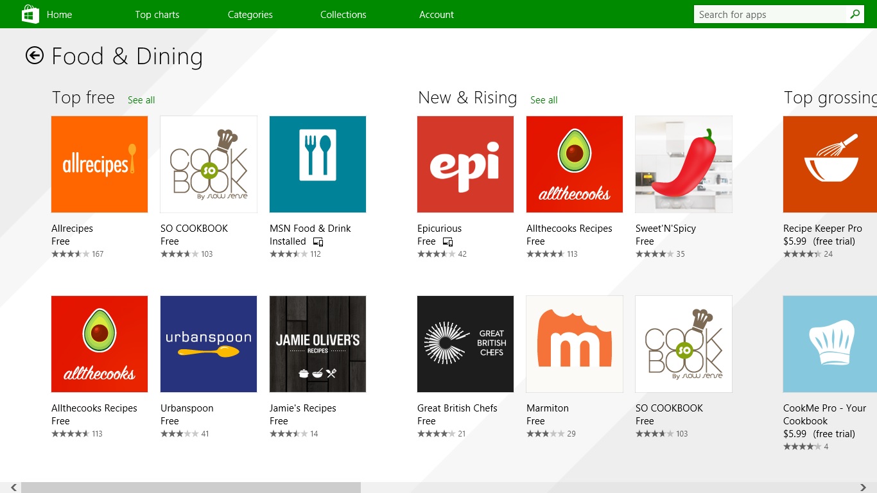Open the Urbanspoon app tile
Image resolution: width=877 pixels, height=493 pixels.
coord(209,344)
